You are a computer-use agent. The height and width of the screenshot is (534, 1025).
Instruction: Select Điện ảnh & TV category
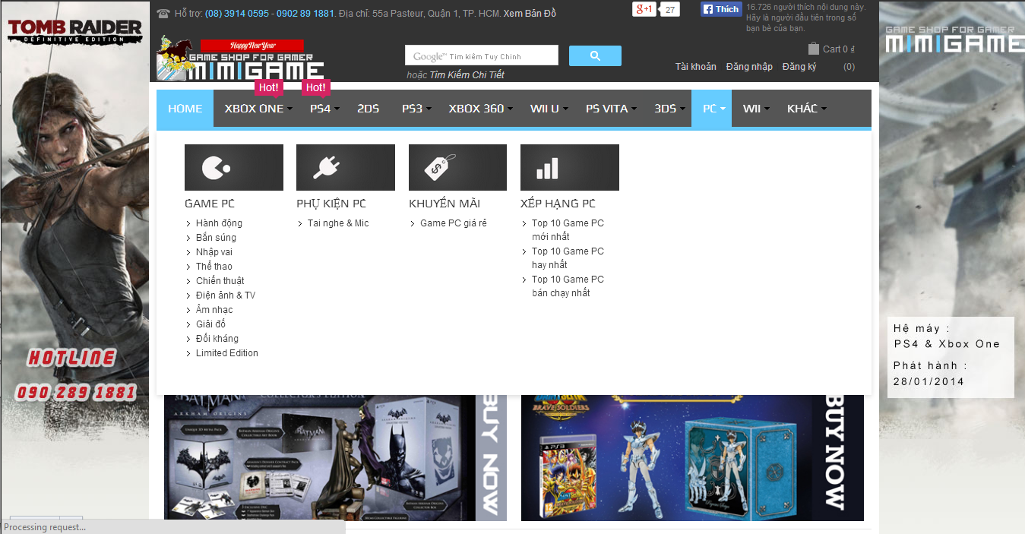pyautogui.click(x=226, y=295)
